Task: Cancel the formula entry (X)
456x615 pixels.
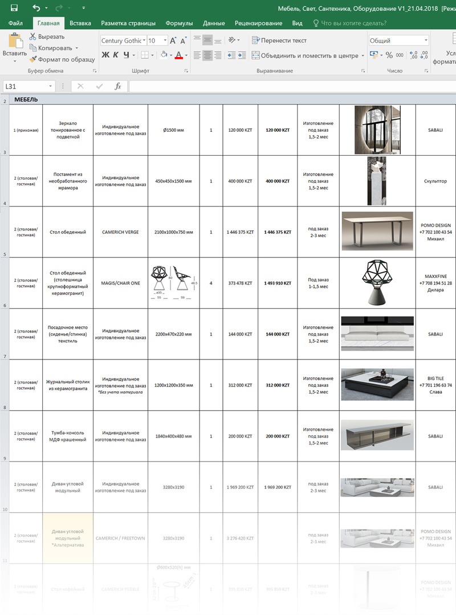Action: pos(80,86)
